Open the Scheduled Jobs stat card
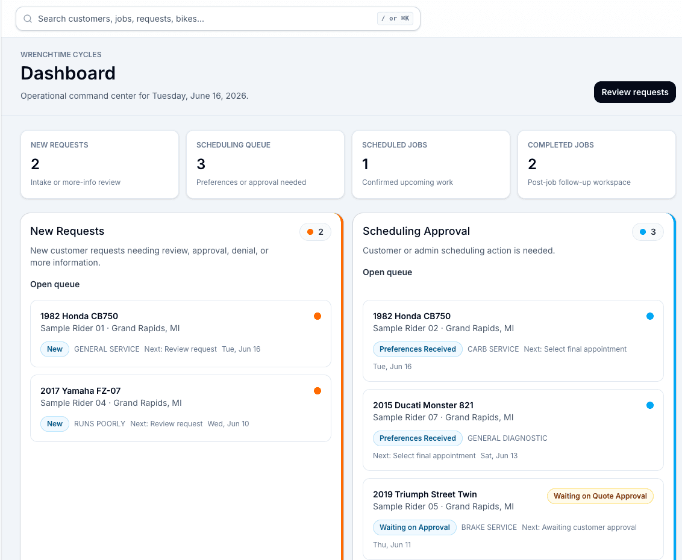 (x=431, y=164)
